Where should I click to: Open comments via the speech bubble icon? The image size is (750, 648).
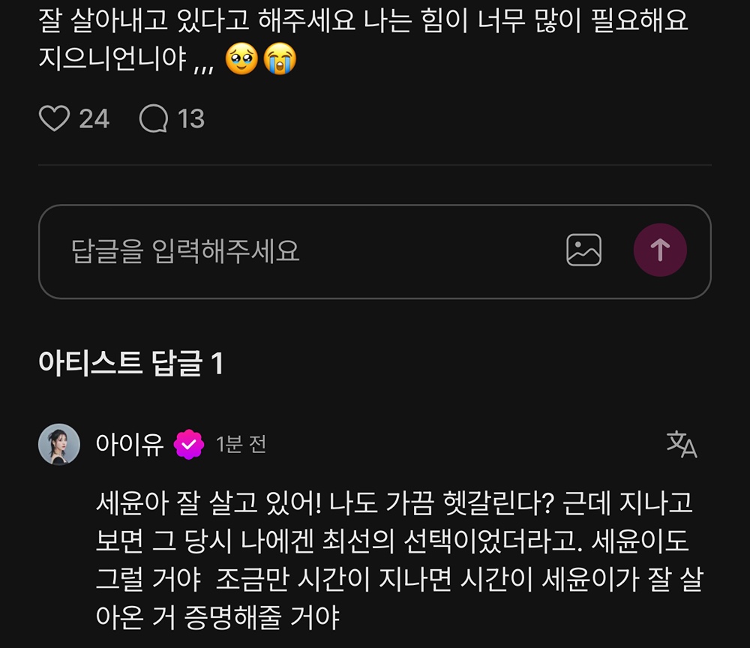point(154,118)
